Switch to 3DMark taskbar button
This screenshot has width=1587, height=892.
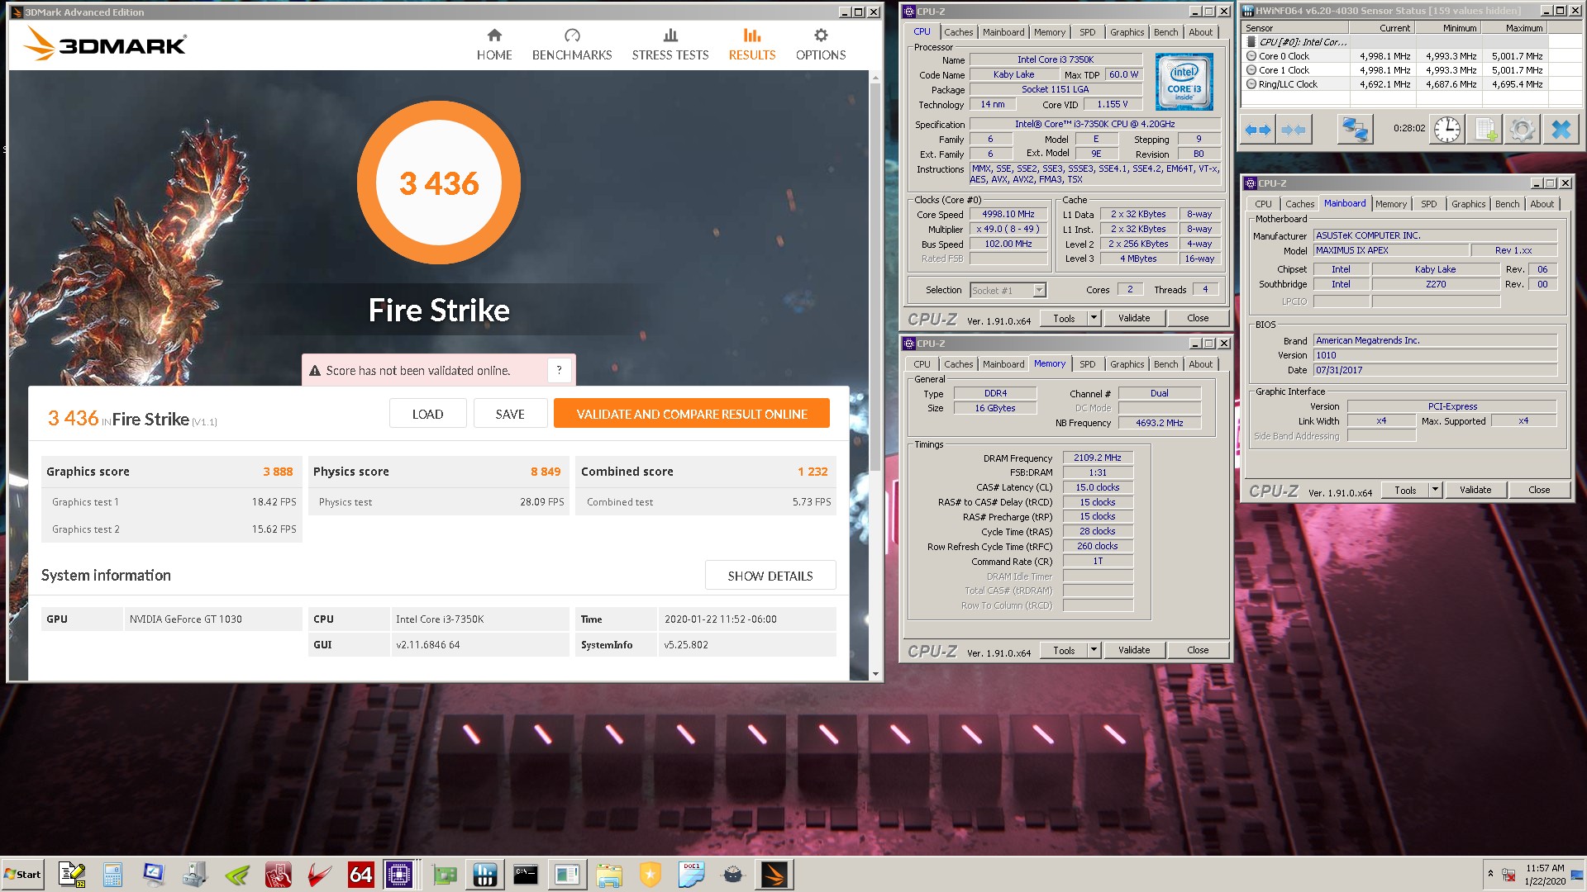(774, 875)
